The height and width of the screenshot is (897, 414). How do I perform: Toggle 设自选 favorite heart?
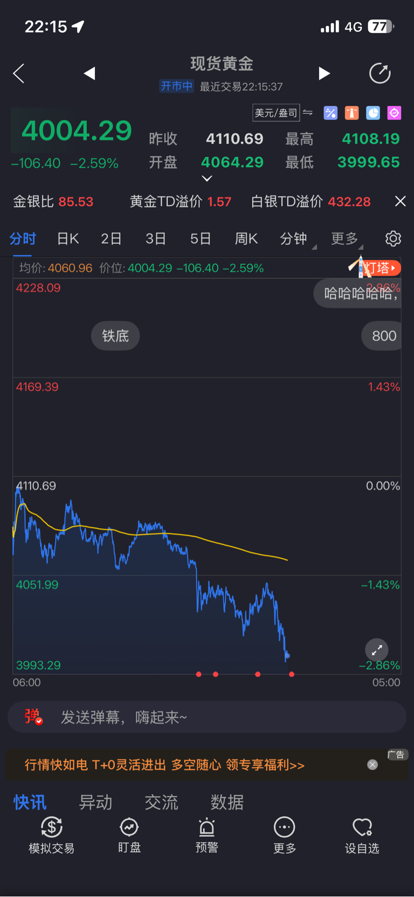(362, 835)
